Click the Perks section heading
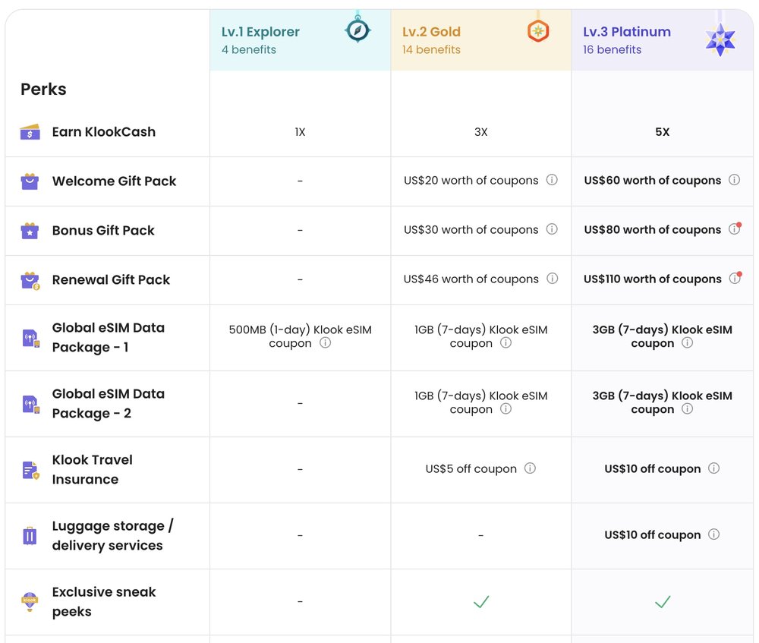Screen dimensions: 759x643 click(x=43, y=89)
